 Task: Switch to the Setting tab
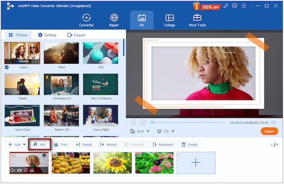(x=47, y=35)
